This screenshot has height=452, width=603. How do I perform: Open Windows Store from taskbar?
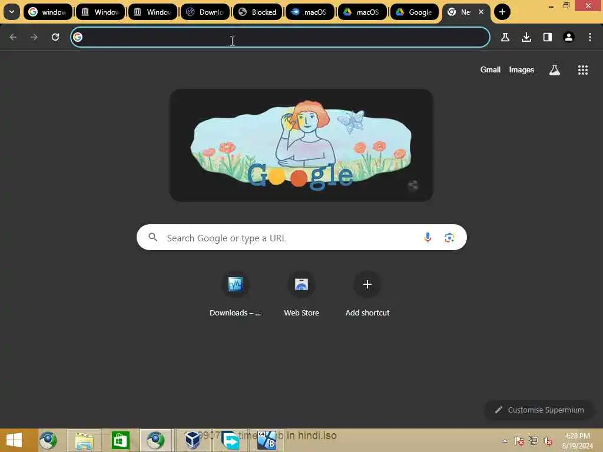pyautogui.click(x=120, y=440)
